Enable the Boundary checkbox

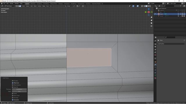pos(12,81)
